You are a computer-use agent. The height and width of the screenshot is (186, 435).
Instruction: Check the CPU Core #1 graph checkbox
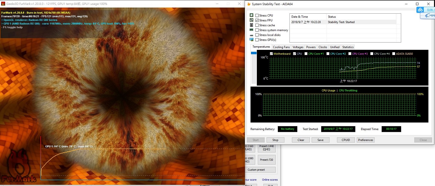click(306, 54)
